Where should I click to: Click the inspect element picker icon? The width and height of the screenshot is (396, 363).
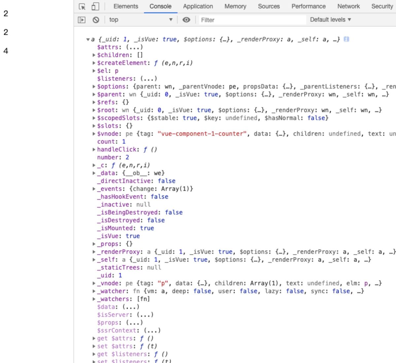(x=82, y=7)
